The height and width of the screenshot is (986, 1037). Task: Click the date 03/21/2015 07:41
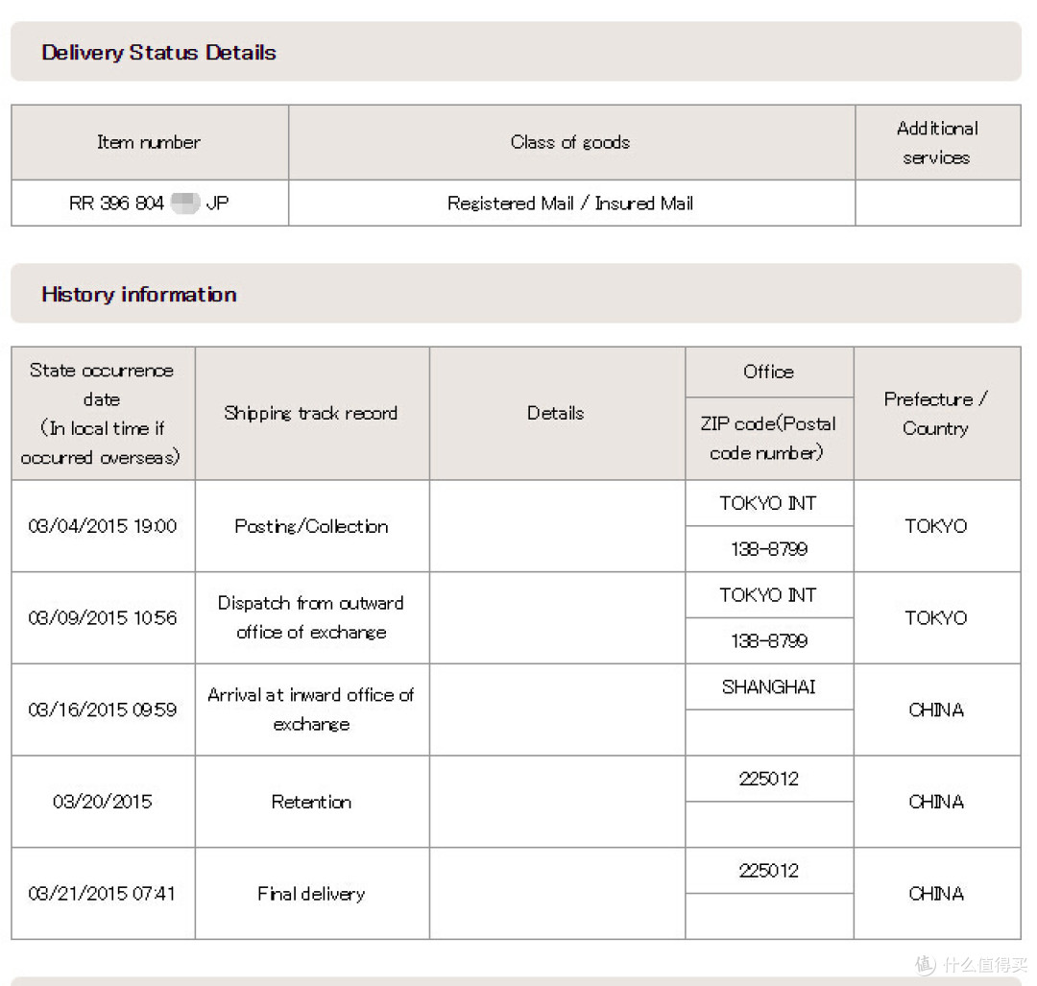102,894
